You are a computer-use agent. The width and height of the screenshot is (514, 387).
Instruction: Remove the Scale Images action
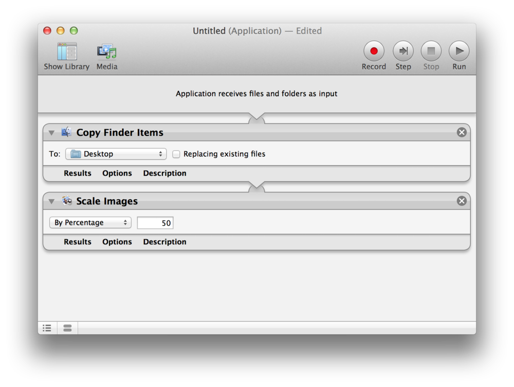462,201
